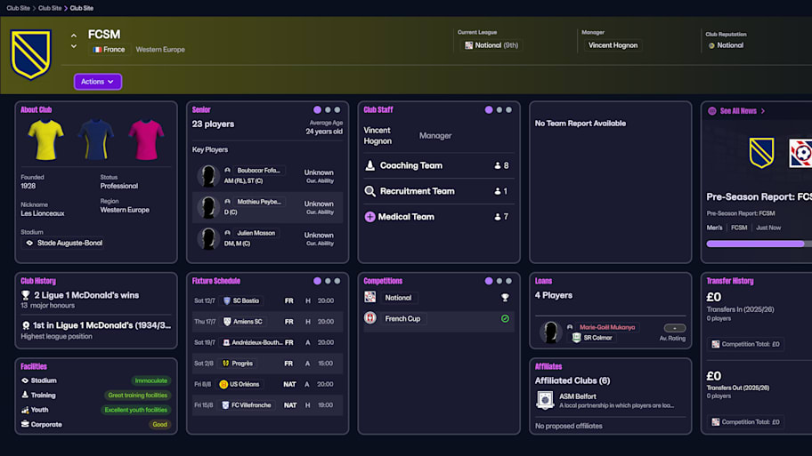Image resolution: width=812 pixels, height=456 pixels.
Task: Click Youth facility icon
Action: [x=25, y=410]
